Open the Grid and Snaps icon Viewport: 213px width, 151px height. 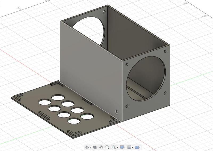(129, 147)
